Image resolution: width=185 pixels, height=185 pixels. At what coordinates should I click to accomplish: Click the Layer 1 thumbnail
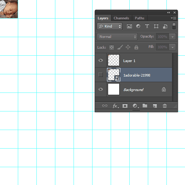tap(114, 60)
